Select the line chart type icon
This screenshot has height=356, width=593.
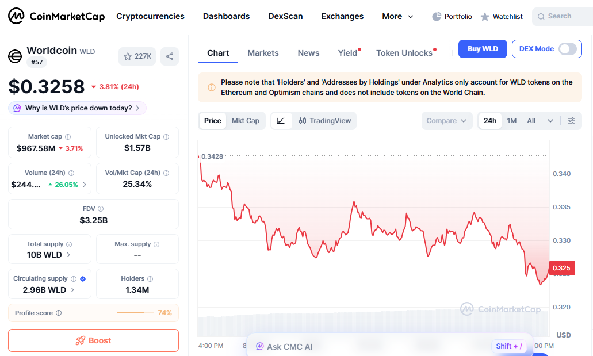pos(281,121)
